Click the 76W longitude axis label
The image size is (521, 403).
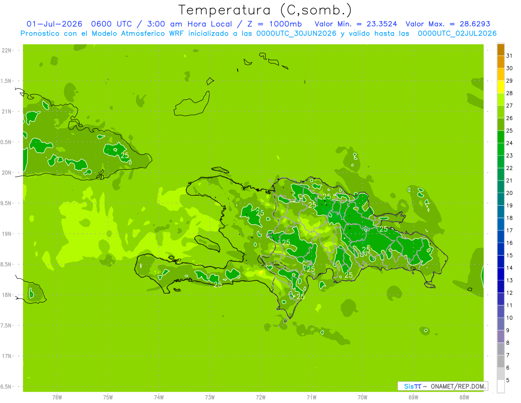[57, 397]
